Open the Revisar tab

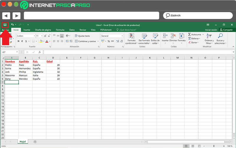click(x=83, y=30)
